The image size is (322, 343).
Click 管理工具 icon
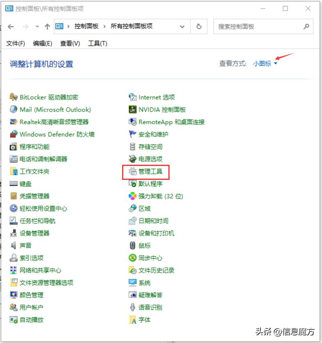pyautogui.click(x=132, y=171)
